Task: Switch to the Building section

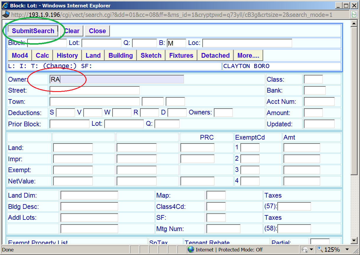Action: click(120, 55)
